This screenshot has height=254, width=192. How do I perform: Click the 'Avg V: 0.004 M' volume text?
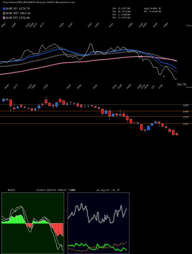pyautogui.click(x=152, y=8)
